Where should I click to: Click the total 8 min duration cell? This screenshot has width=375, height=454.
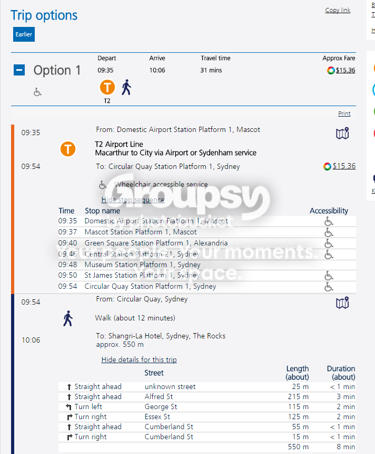pyautogui.click(x=346, y=447)
